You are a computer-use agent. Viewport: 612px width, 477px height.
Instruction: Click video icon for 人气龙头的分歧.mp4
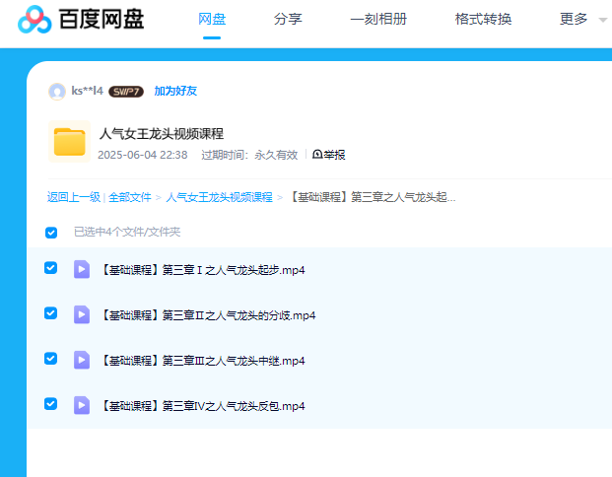click(82, 314)
